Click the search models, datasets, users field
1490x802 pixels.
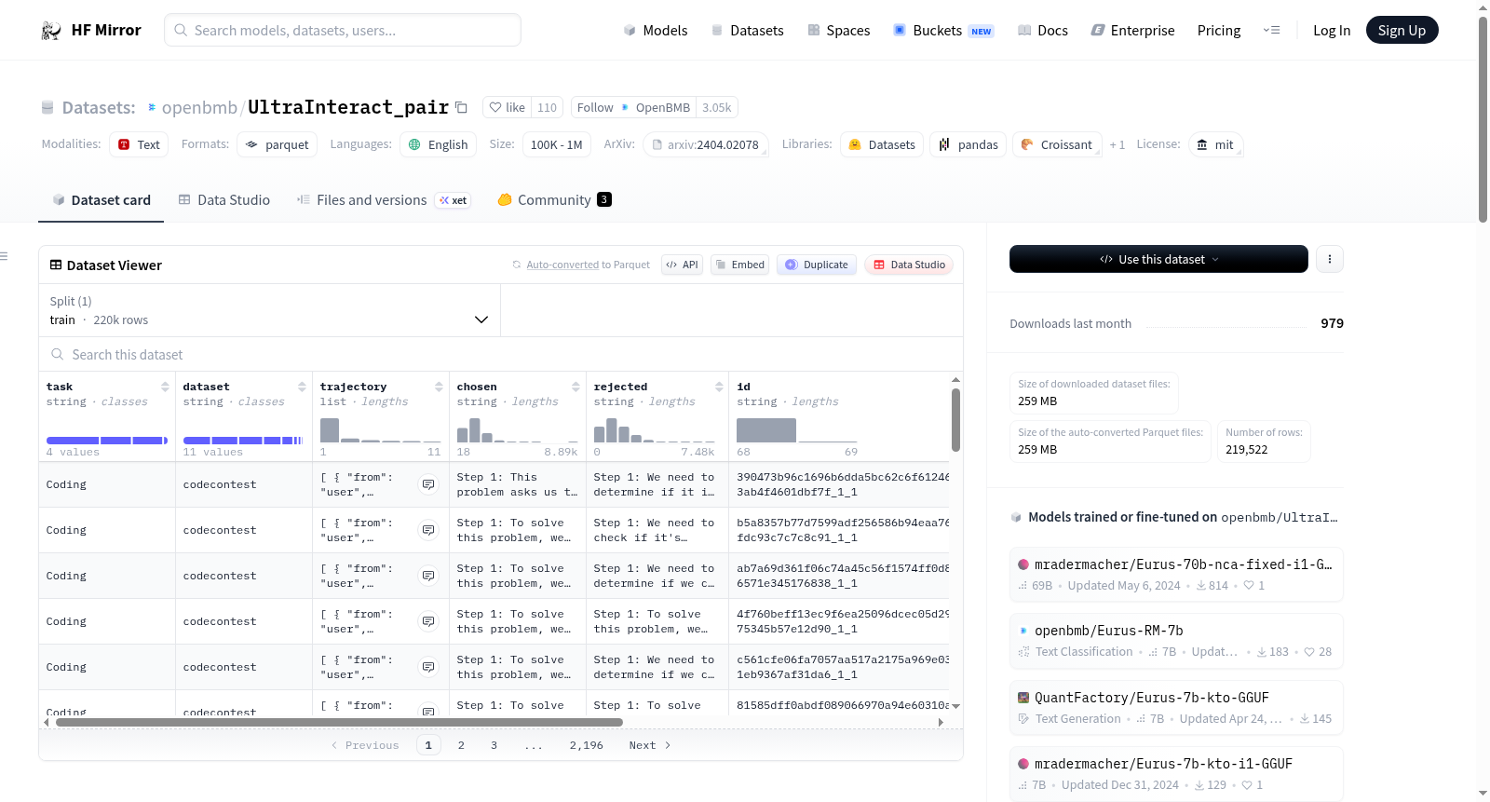pyautogui.click(x=343, y=30)
